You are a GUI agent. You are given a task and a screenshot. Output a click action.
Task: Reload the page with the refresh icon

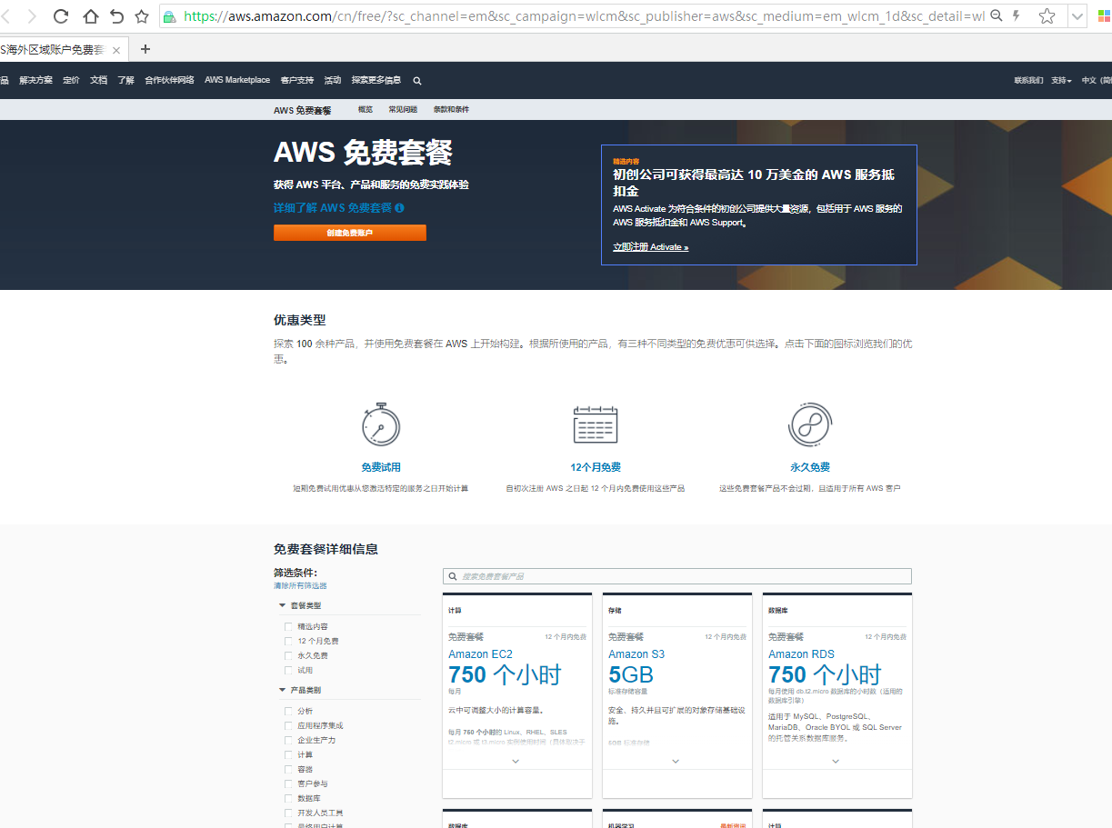[61, 16]
